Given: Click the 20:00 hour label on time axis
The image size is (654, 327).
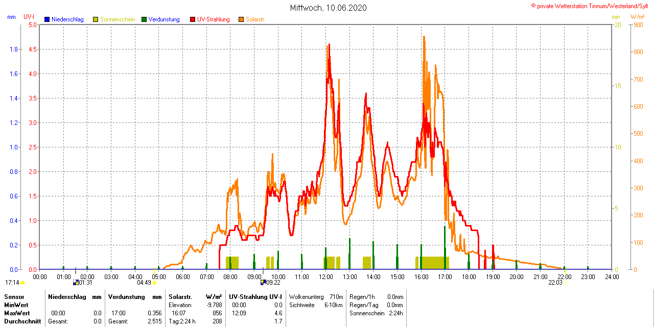Looking at the screenshot, I should point(517,276).
